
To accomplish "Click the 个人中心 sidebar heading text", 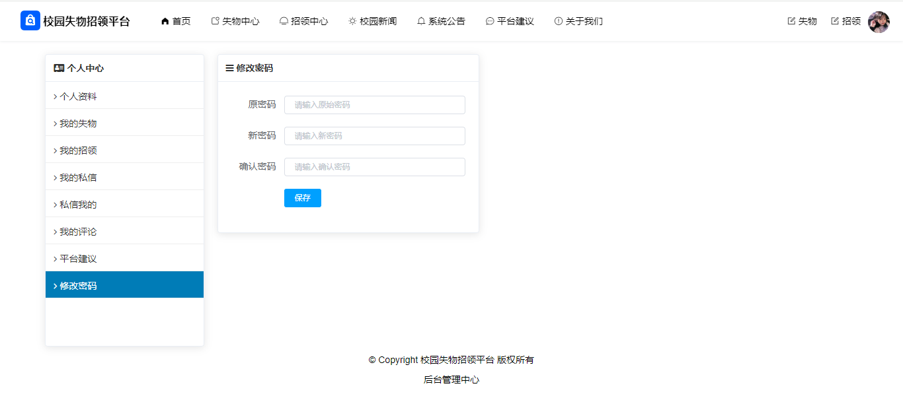I will 85,68.
